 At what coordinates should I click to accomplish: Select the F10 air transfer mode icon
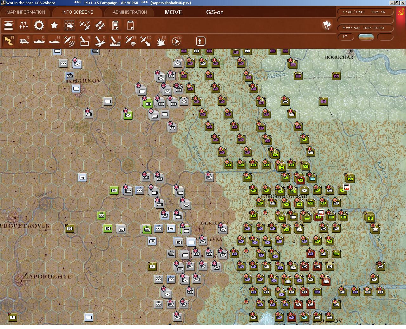(x=146, y=41)
